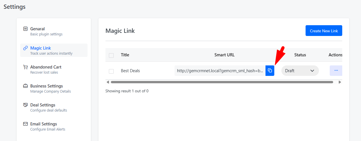The width and height of the screenshot is (361, 141).
Task: Click the Best Deals title cell
Action: [x=130, y=70]
